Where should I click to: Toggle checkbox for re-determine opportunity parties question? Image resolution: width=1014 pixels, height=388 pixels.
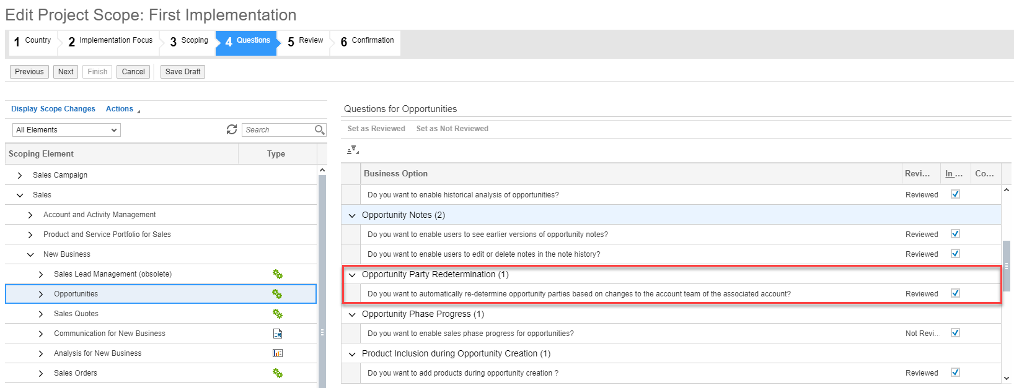tap(955, 293)
